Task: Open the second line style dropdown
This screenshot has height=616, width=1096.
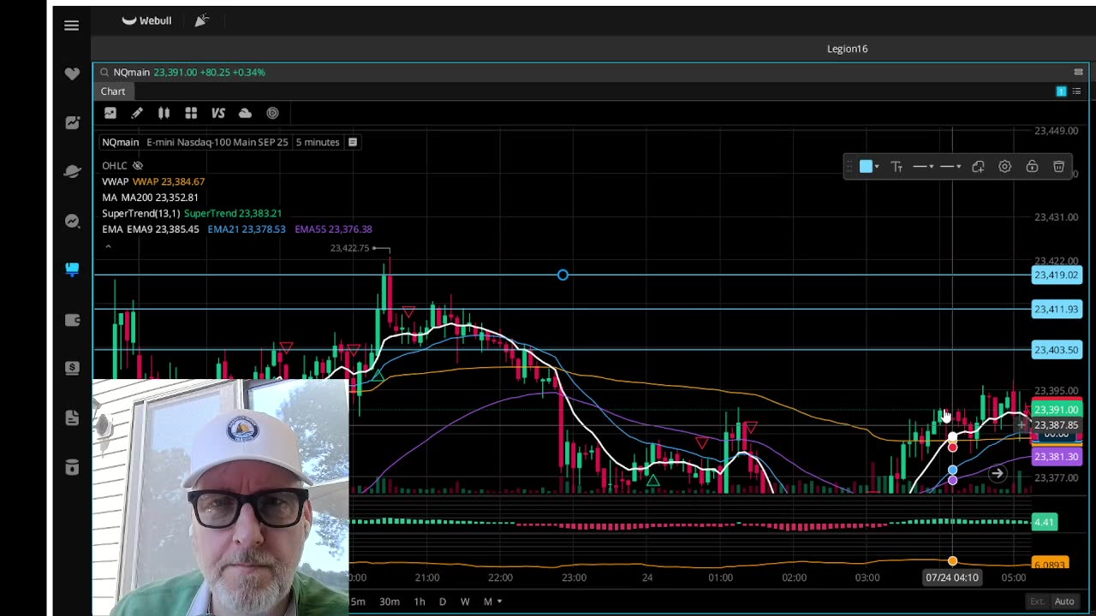Action: click(950, 167)
